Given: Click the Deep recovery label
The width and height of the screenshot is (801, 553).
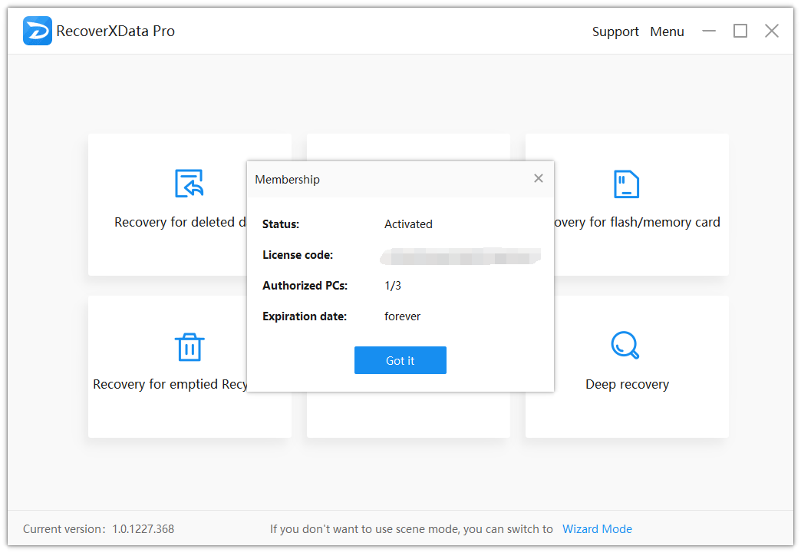Looking at the screenshot, I should (x=627, y=384).
